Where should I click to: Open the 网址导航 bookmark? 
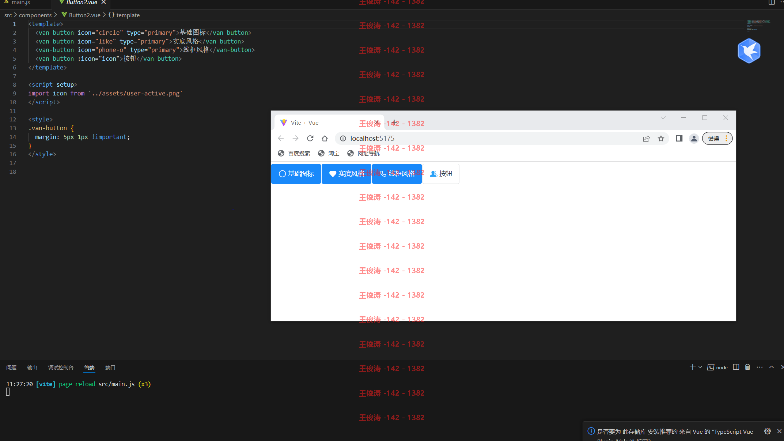[x=363, y=153]
